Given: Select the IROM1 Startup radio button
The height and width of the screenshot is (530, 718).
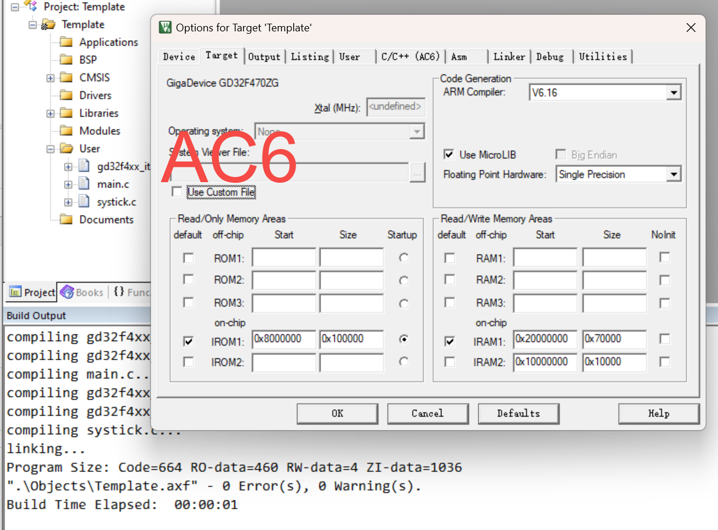Looking at the screenshot, I should point(404,339).
